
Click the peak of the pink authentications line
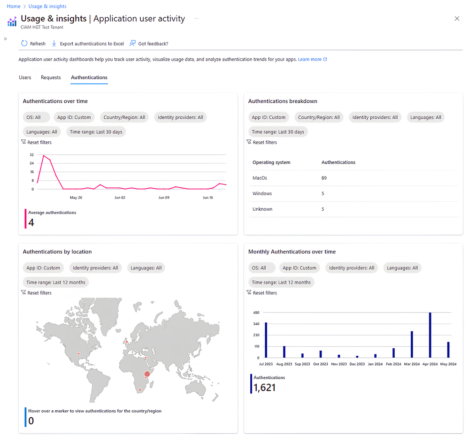44,155
